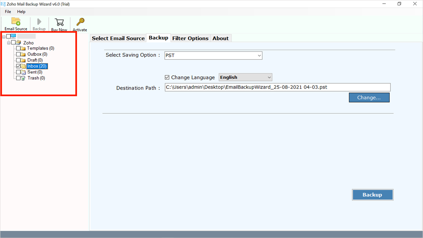Open the File menu
Screen dimensions: 423x238
coord(8,12)
